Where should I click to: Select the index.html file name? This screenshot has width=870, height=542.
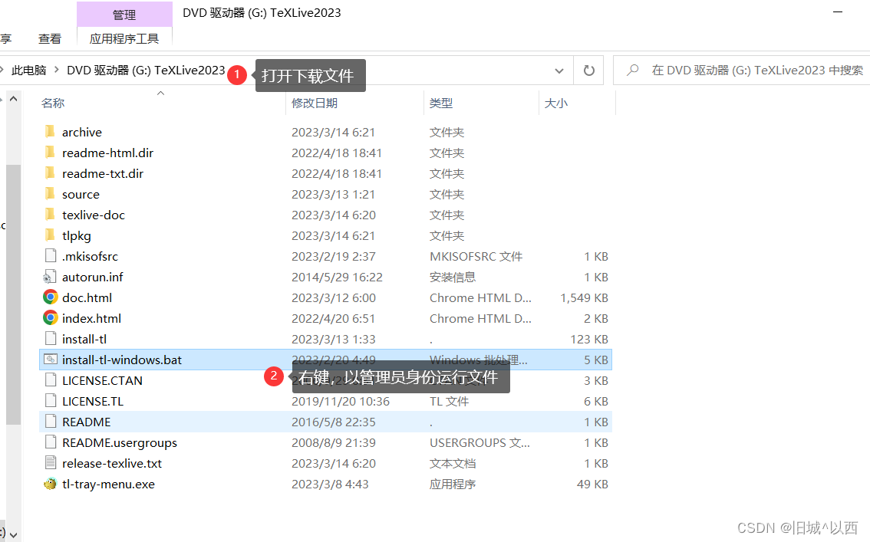coord(91,319)
